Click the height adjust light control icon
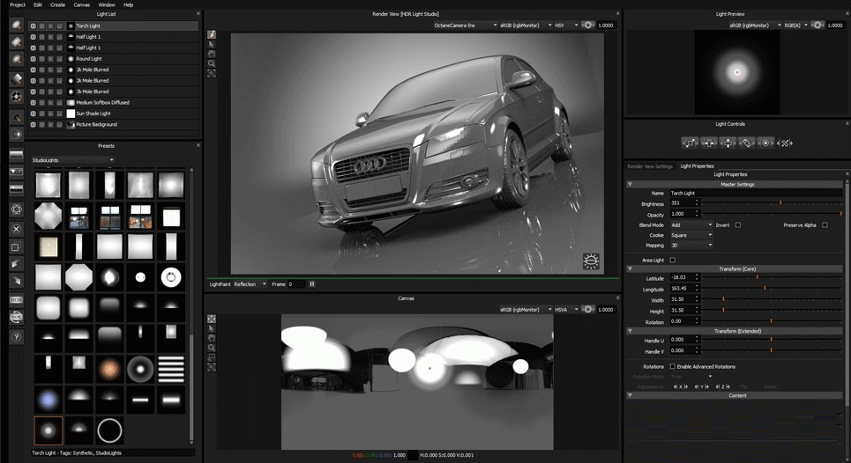The width and height of the screenshot is (851, 463). coord(728,143)
